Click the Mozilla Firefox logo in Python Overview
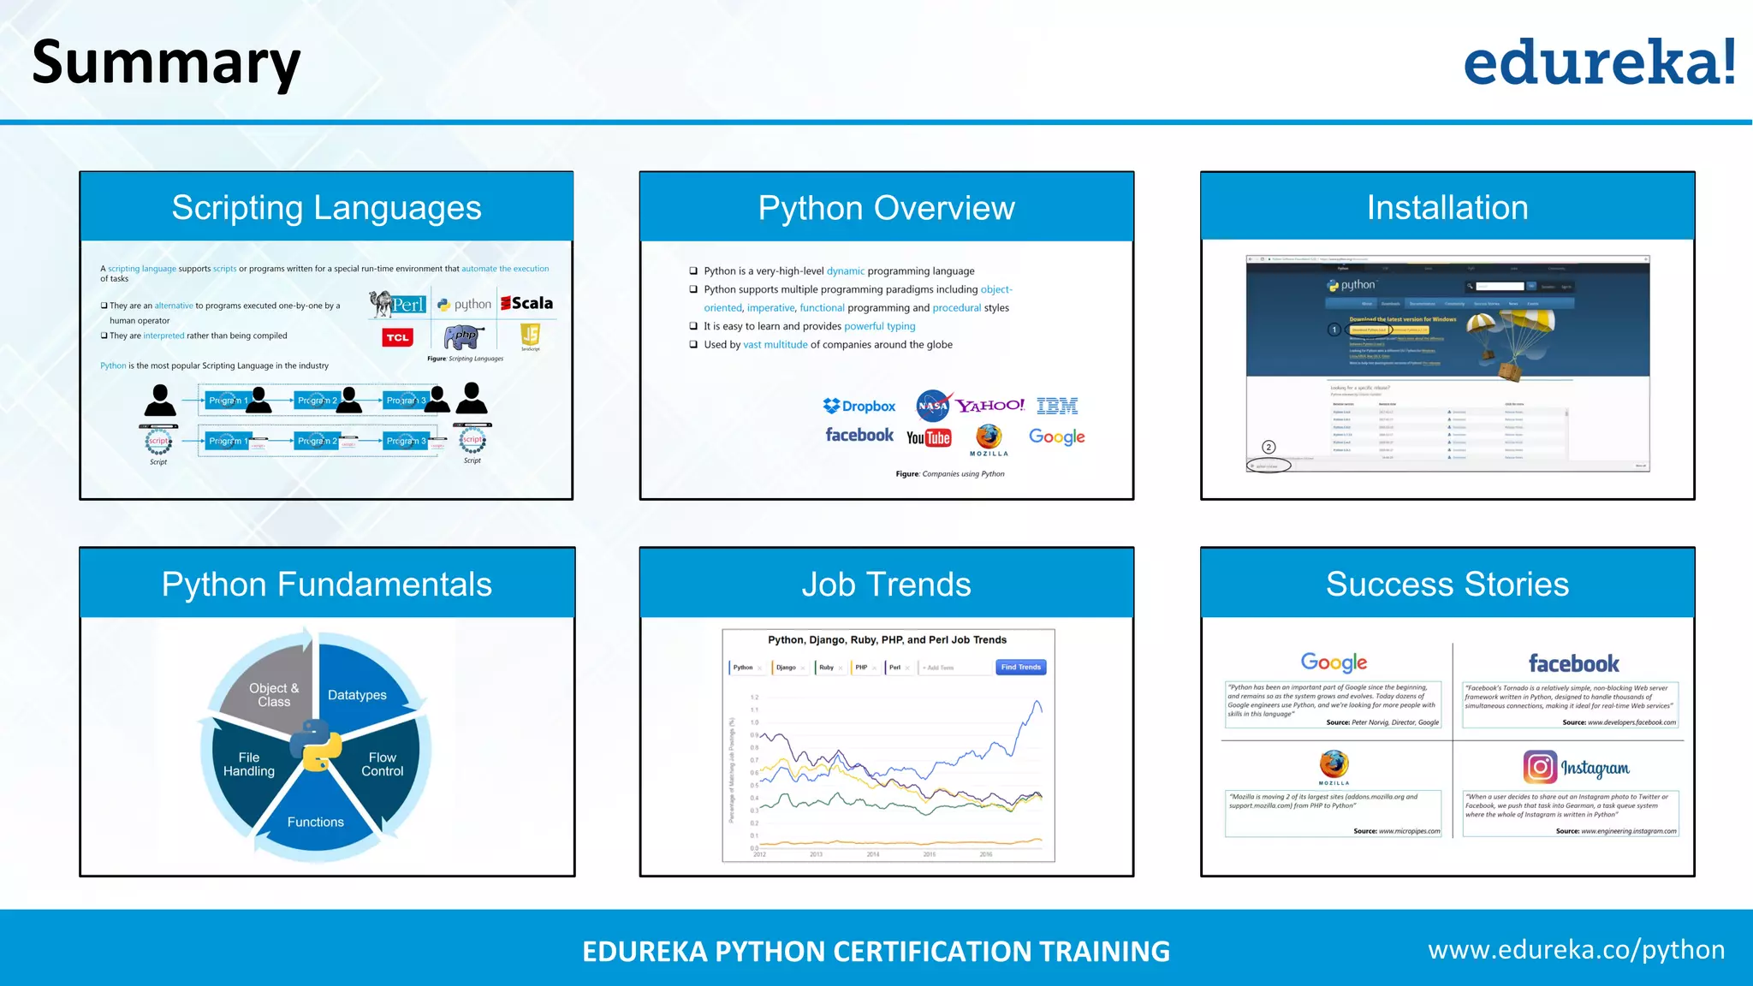The image size is (1753, 986). click(x=989, y=440)
